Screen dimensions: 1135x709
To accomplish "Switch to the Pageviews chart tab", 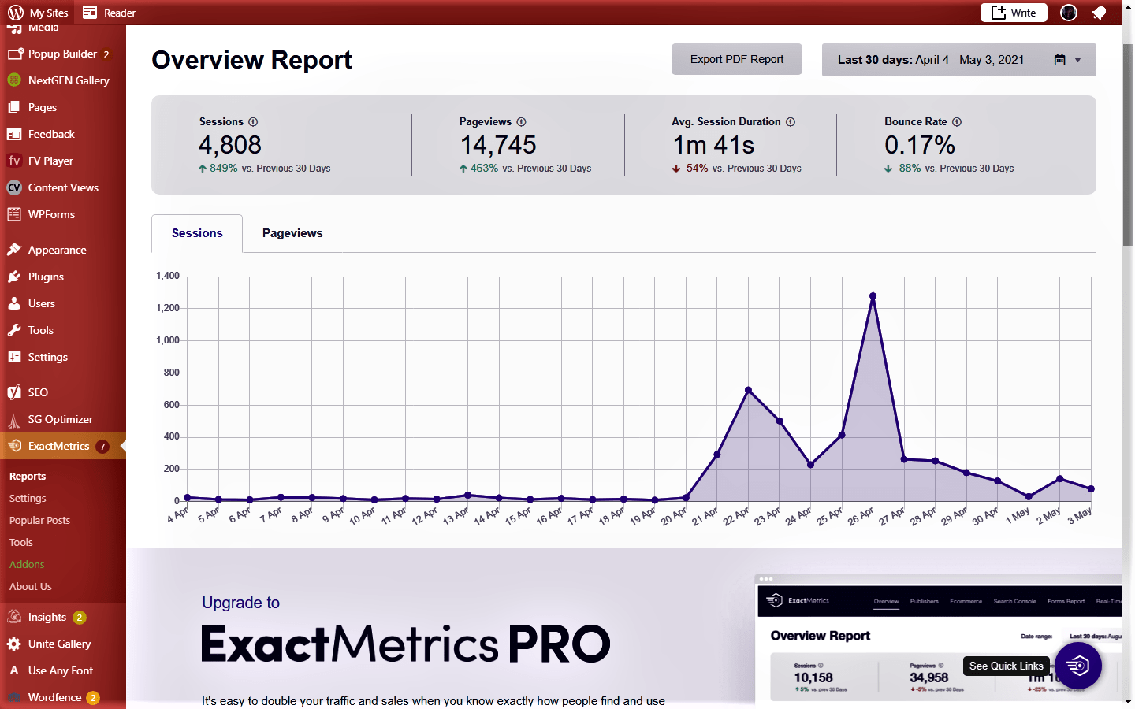I will (x=292, y=233).
